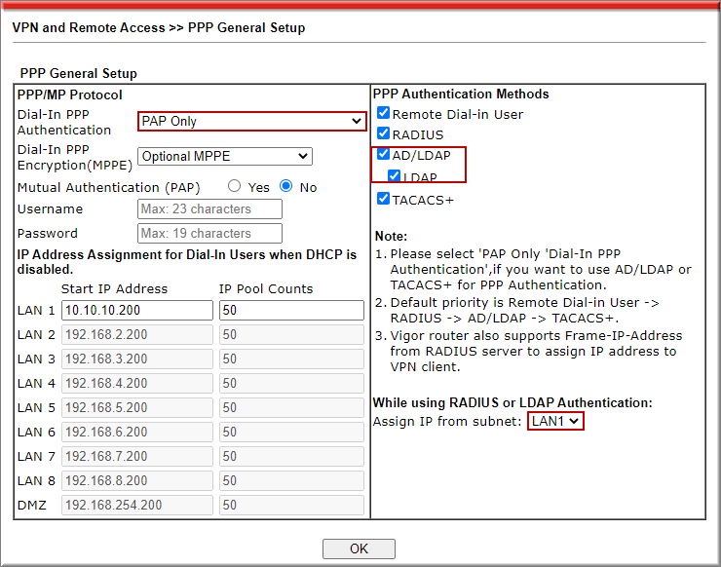Click the 'PPP/MP Protocol' heading
The width and height of the screenshot is (721, 567).
[70, 94]
